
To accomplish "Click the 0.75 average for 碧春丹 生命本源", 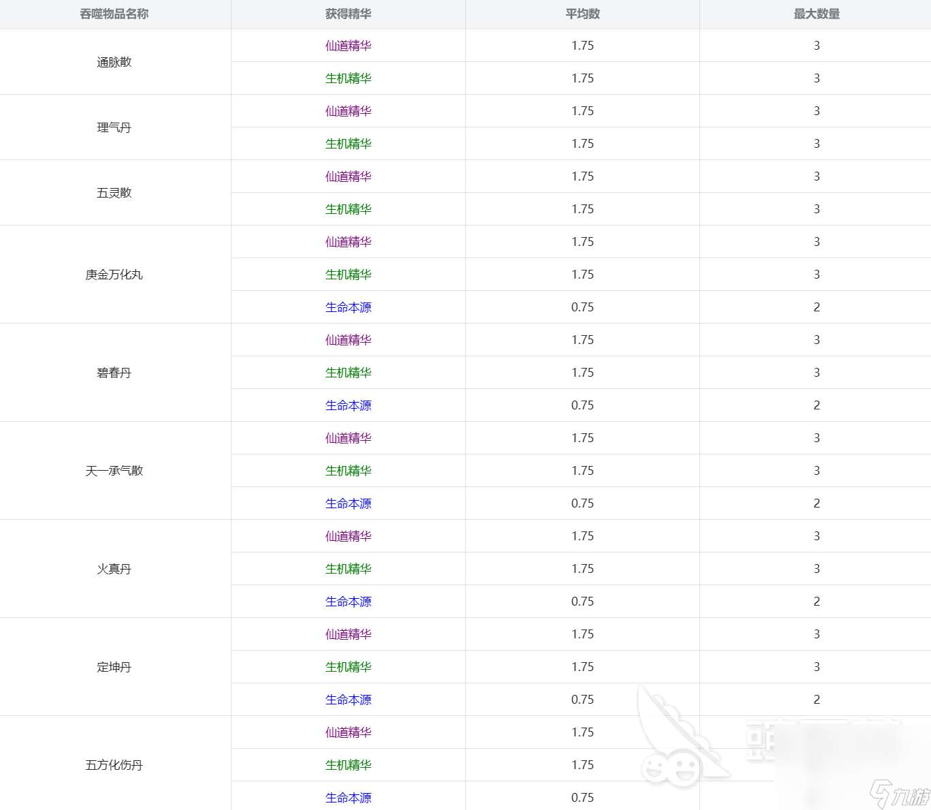I will coord(582,405).
